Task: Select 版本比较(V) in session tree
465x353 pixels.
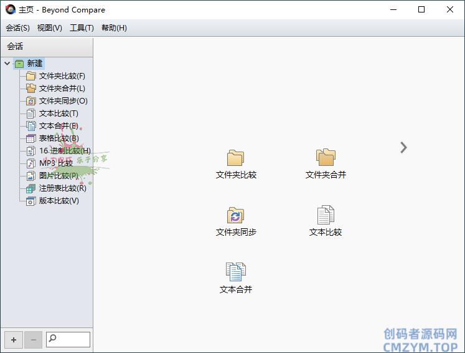Action: click(59, 201)
